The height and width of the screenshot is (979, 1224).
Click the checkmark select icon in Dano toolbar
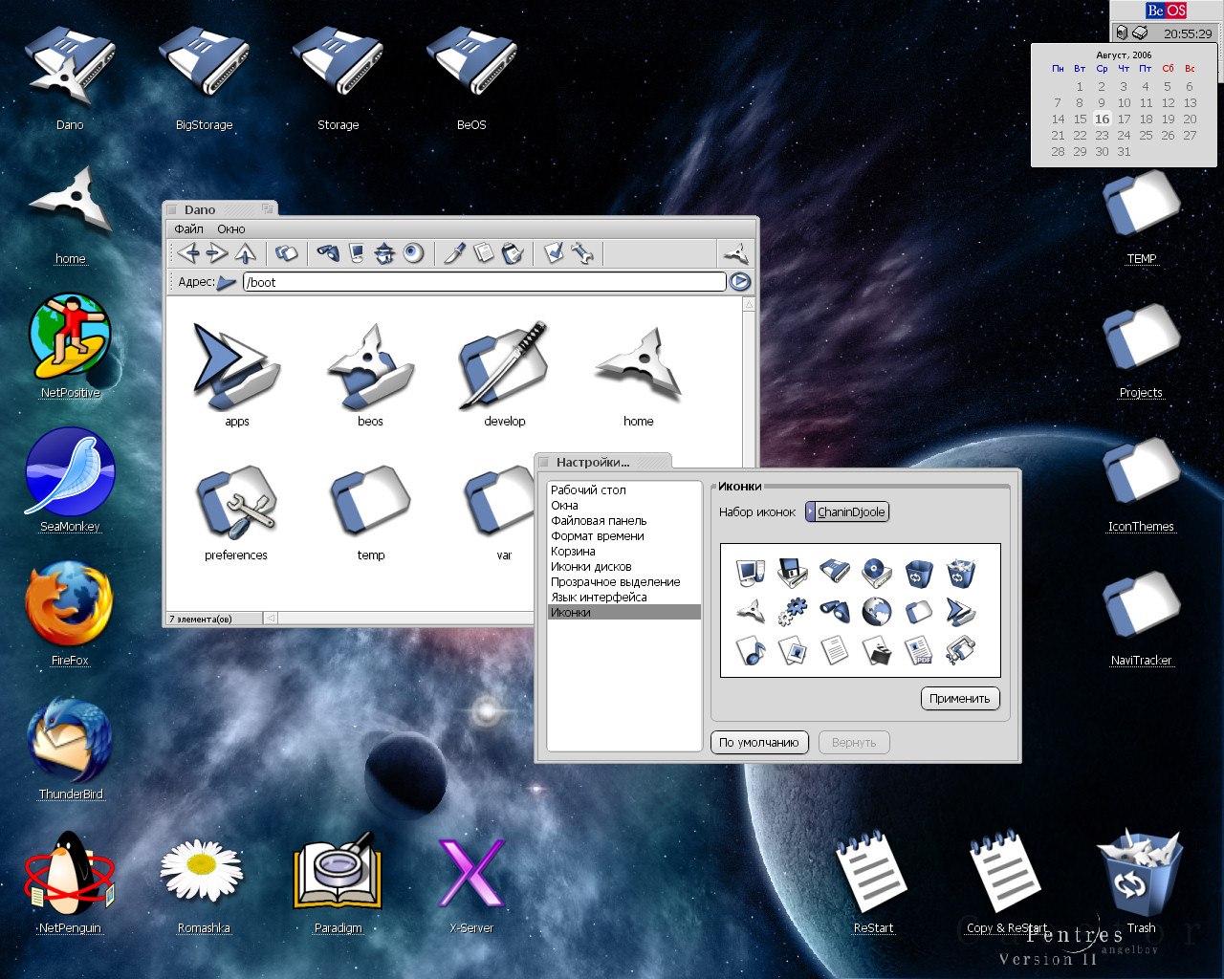(x=554, y=253)
